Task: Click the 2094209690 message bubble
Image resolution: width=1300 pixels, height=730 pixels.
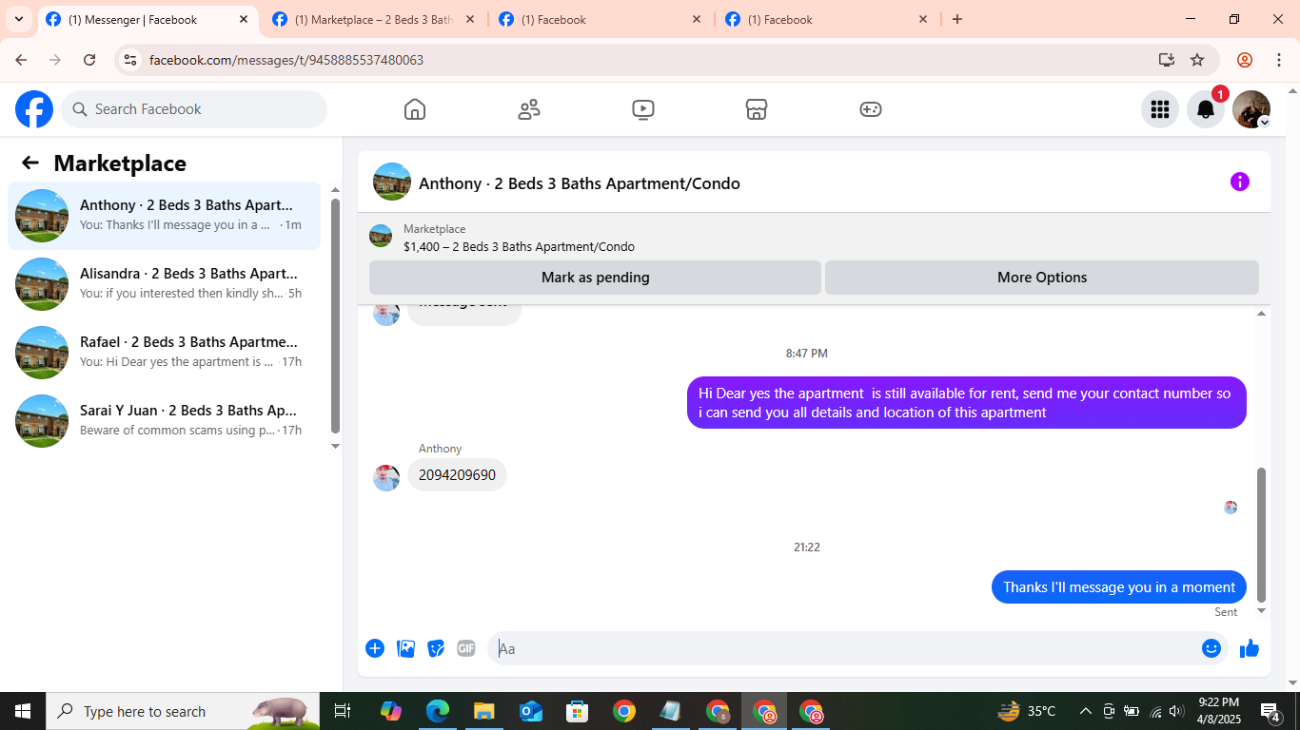Action: [457, 475]
